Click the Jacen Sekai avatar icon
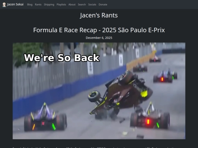 point(4,5)
